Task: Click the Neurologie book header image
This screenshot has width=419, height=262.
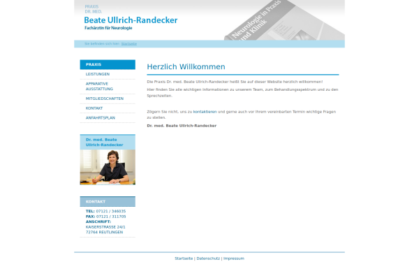Action: (x=284, y=20)
